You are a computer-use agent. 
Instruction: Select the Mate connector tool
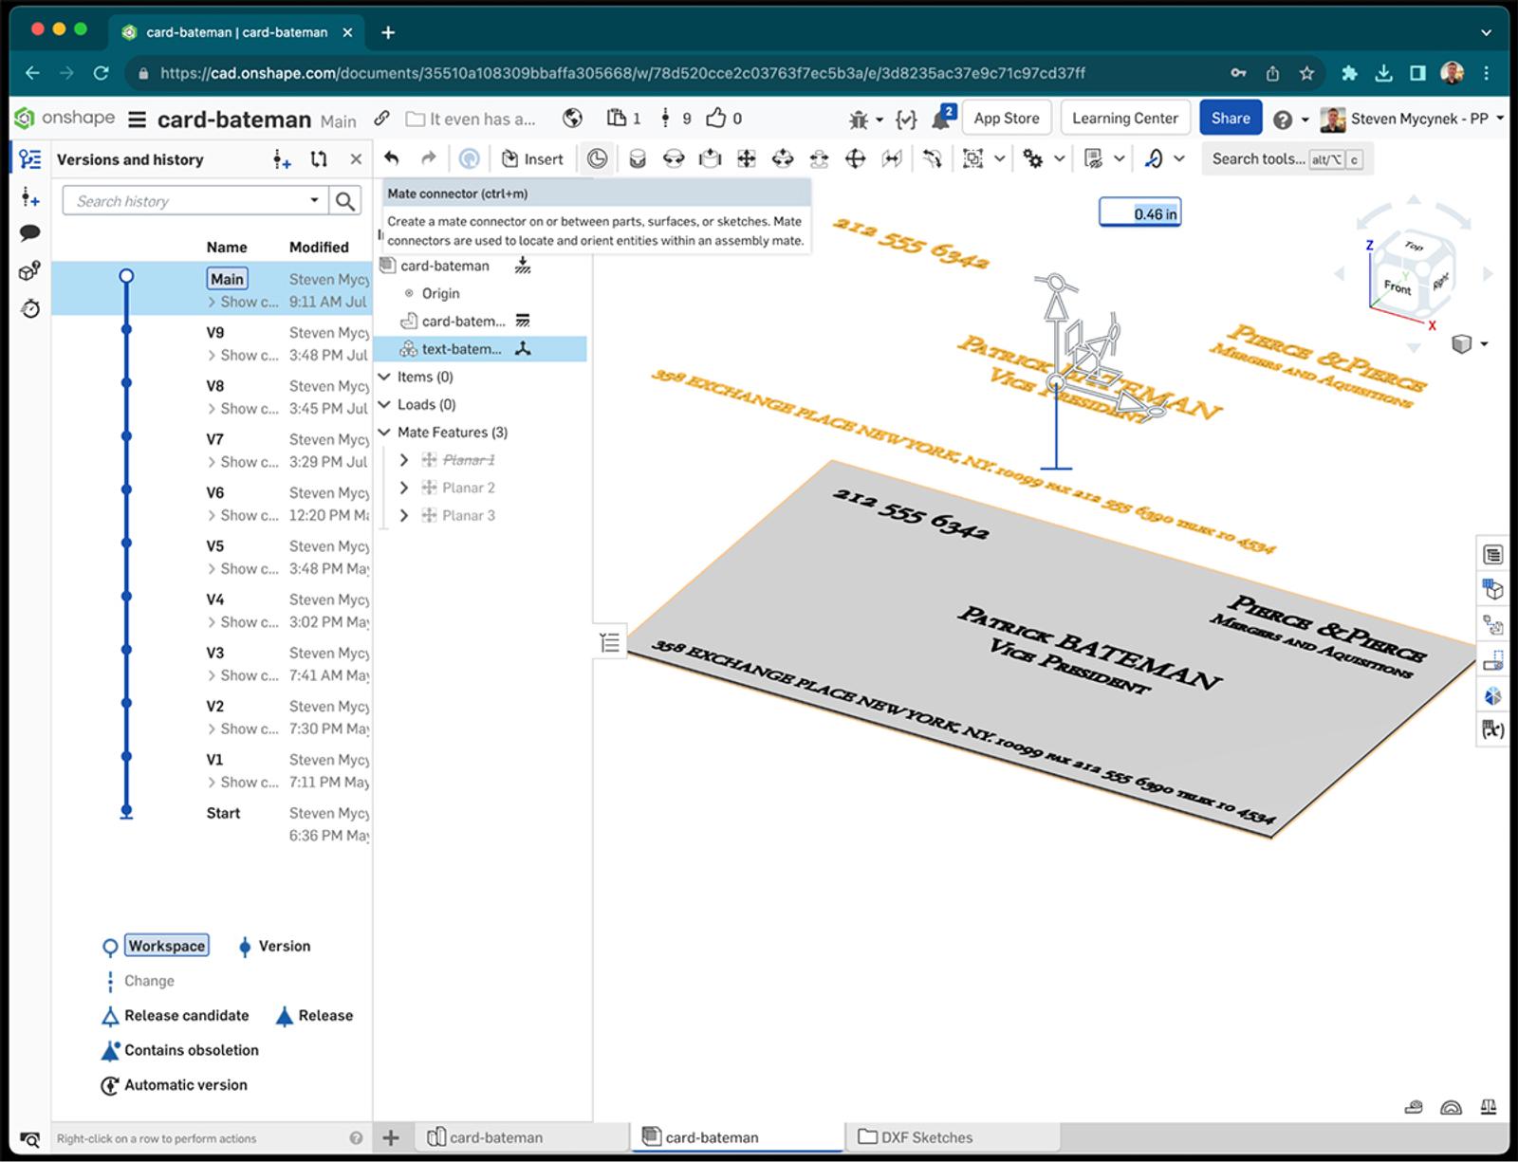pyautogui.click(x=597, y=158)
